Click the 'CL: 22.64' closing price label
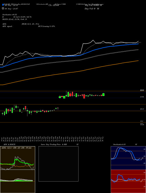The height and width of the screenshot is (193, 146). point(53,5)
